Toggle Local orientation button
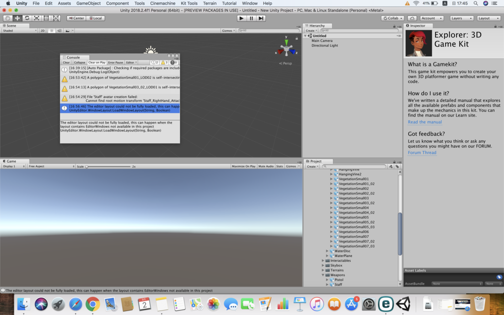Viewport: 504px width, 315px height. [95, 18]
